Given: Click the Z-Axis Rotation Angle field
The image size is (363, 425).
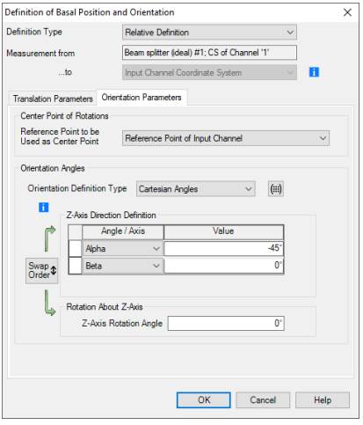Looking at the screenshot, I should [x=226, y=323].
